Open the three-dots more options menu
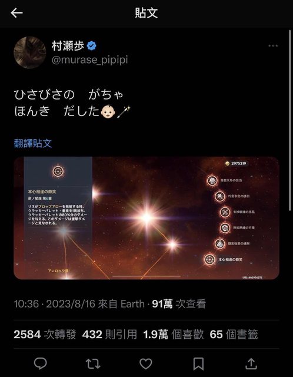293x377 pixels. click(x=273, y=46)
